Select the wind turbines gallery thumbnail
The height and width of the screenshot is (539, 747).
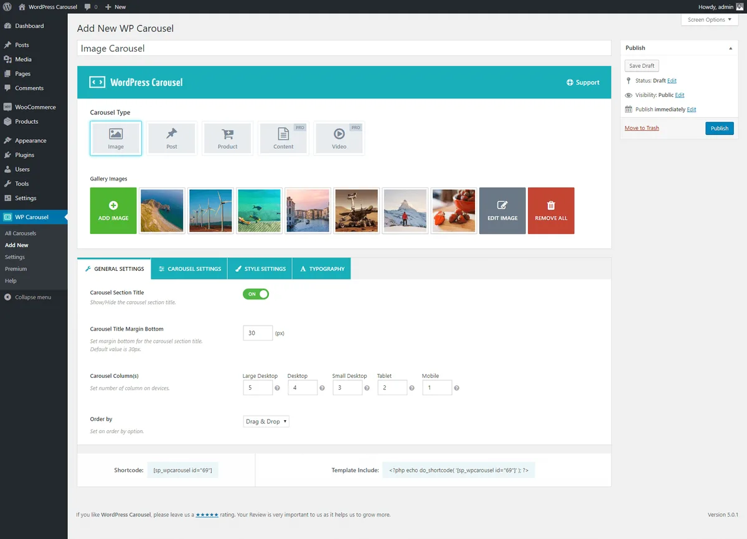[211, 211]
